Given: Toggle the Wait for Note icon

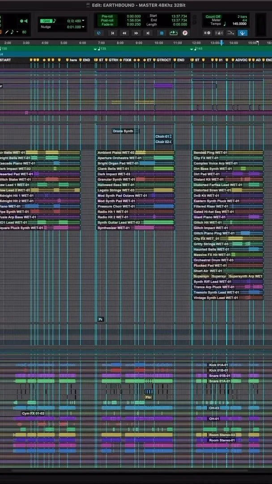Looking at the screenshot, I should tap(207, 33).
